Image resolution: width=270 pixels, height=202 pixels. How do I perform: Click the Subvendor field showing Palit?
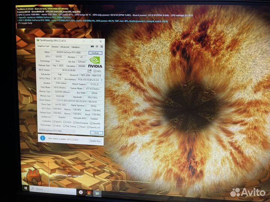[x=60, y=74]
